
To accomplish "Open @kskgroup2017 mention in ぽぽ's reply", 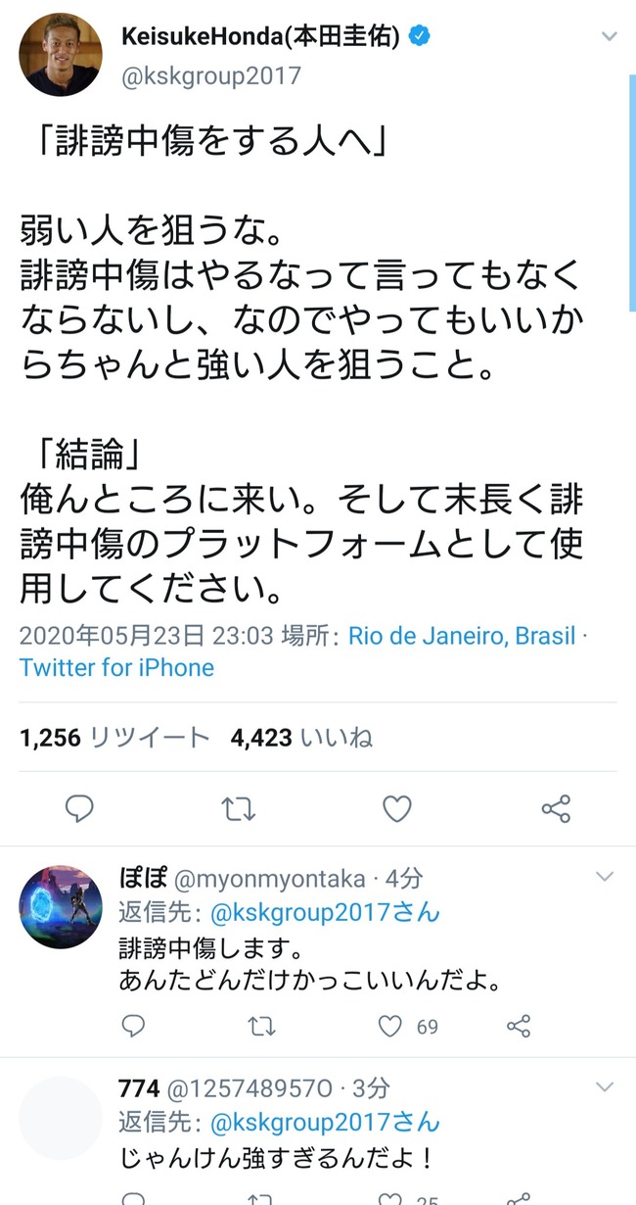I will [x=325, y=913].
